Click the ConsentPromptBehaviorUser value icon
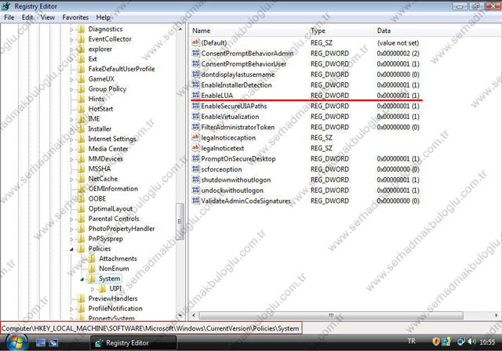This screenshot has height=351, width=502. [195, 63]
